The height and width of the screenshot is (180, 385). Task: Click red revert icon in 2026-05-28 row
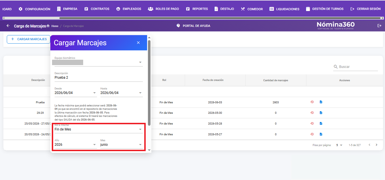pos(312,123)
